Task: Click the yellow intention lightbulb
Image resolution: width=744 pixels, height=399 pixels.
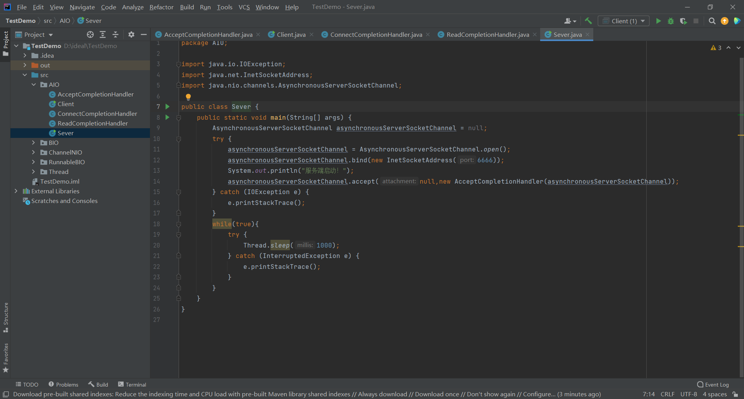Action: (x=188, y=97)
